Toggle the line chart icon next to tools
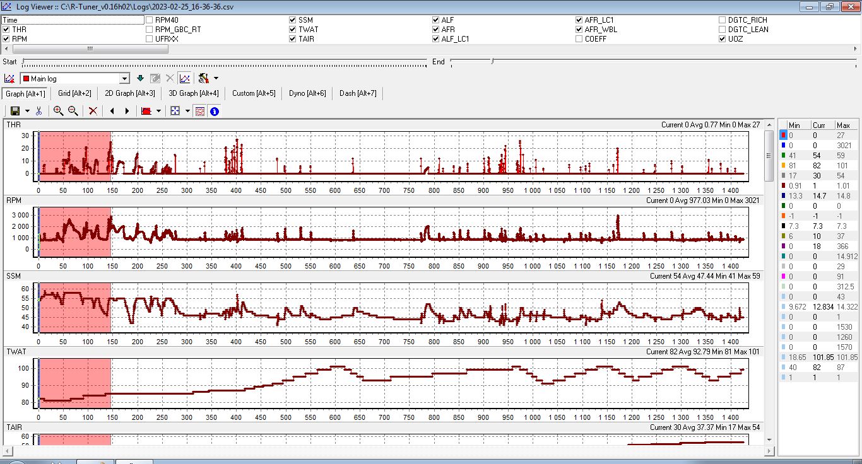The image size is (862, 464). click(x=184, y=79)
